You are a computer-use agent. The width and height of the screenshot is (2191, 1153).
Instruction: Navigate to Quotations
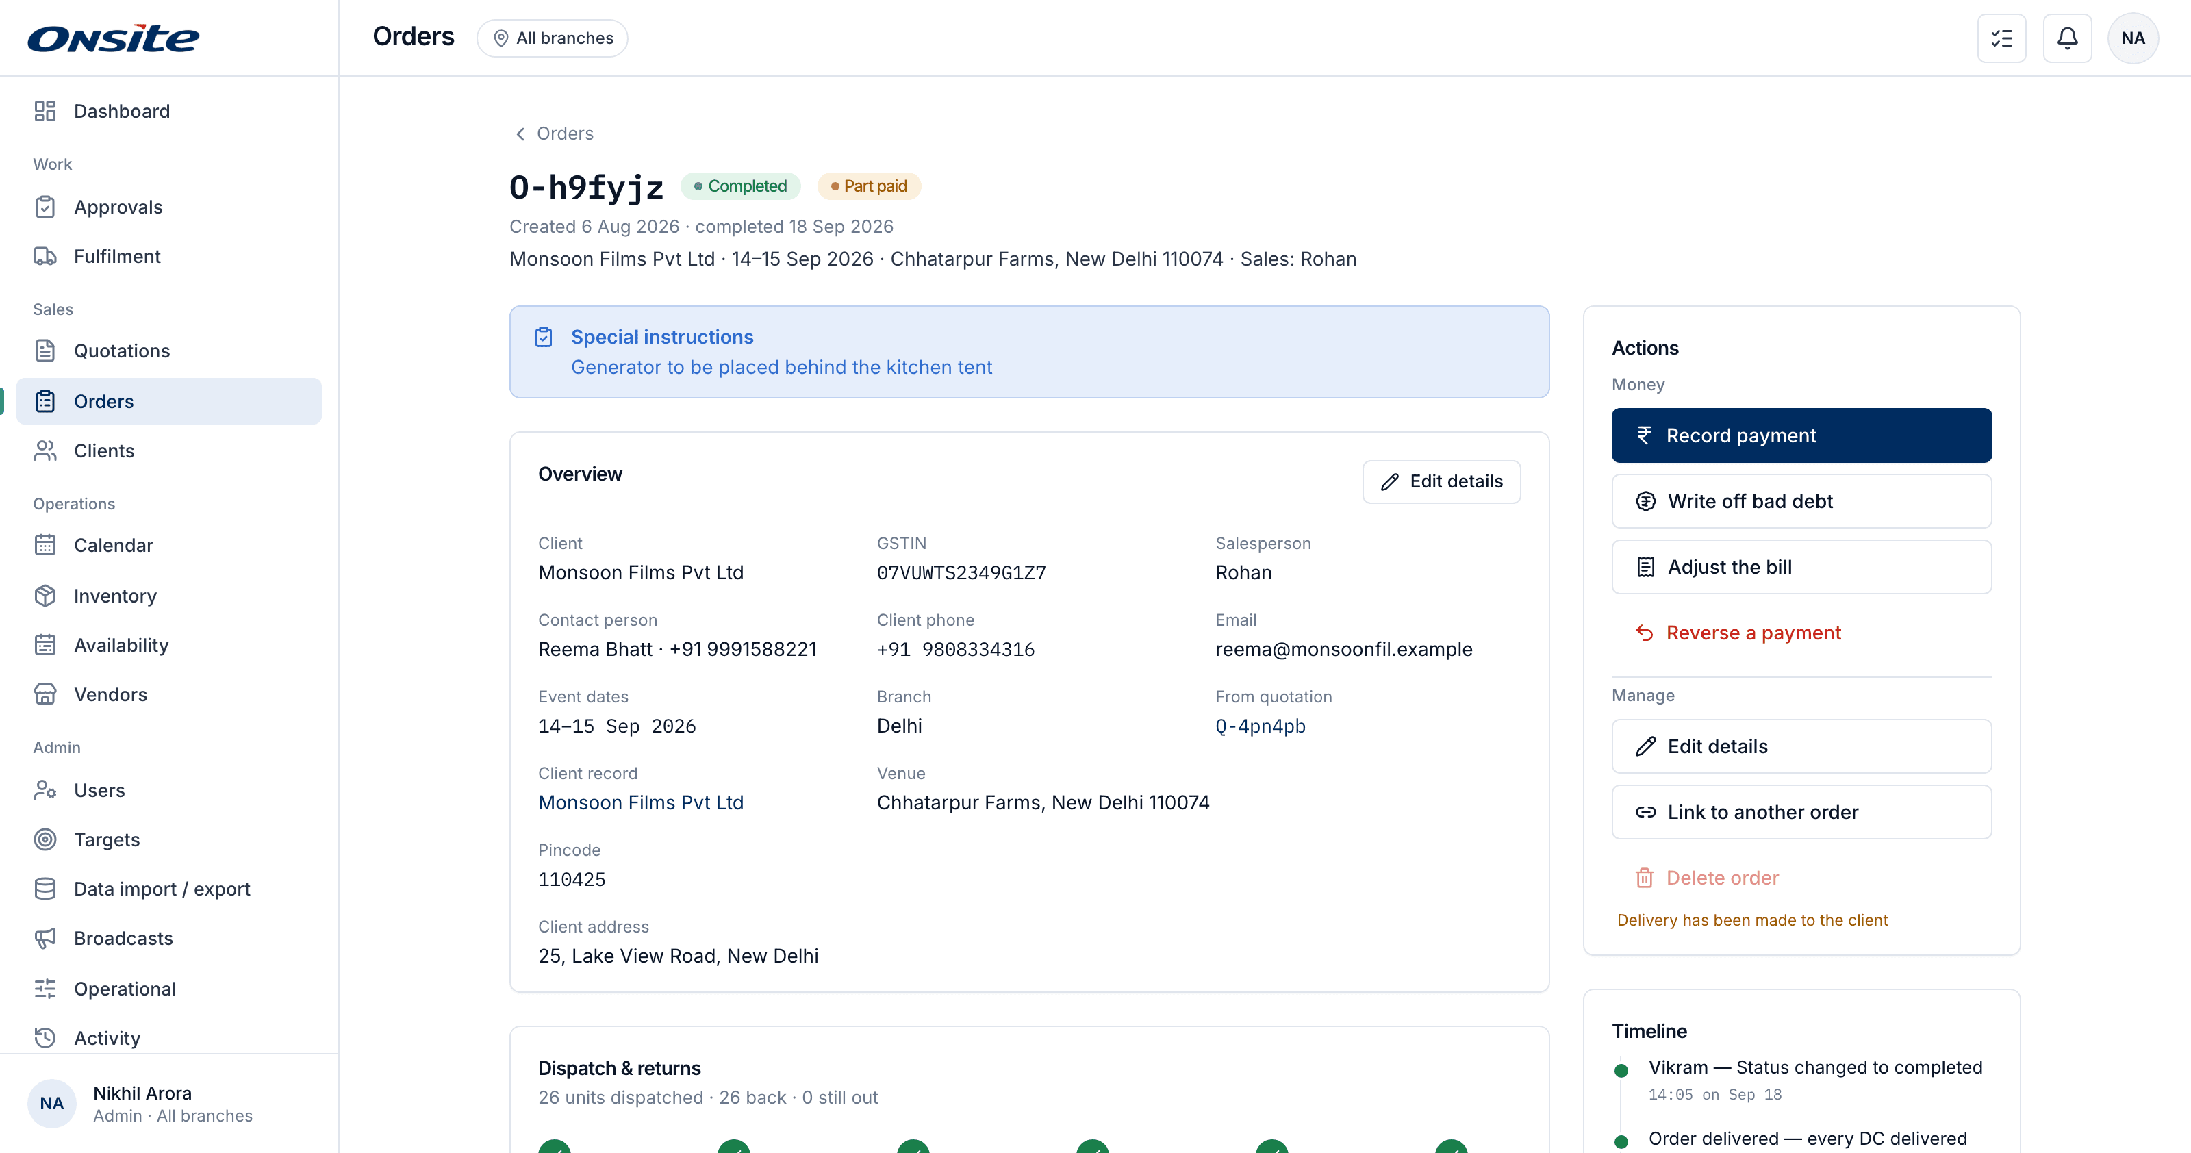coord(168,351)
